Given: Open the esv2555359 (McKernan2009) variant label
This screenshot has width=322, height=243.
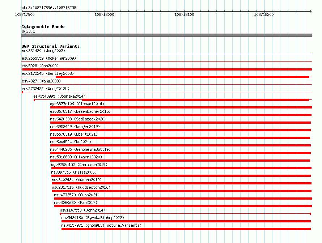Looking at the screenshot, I should pos(49,58).
